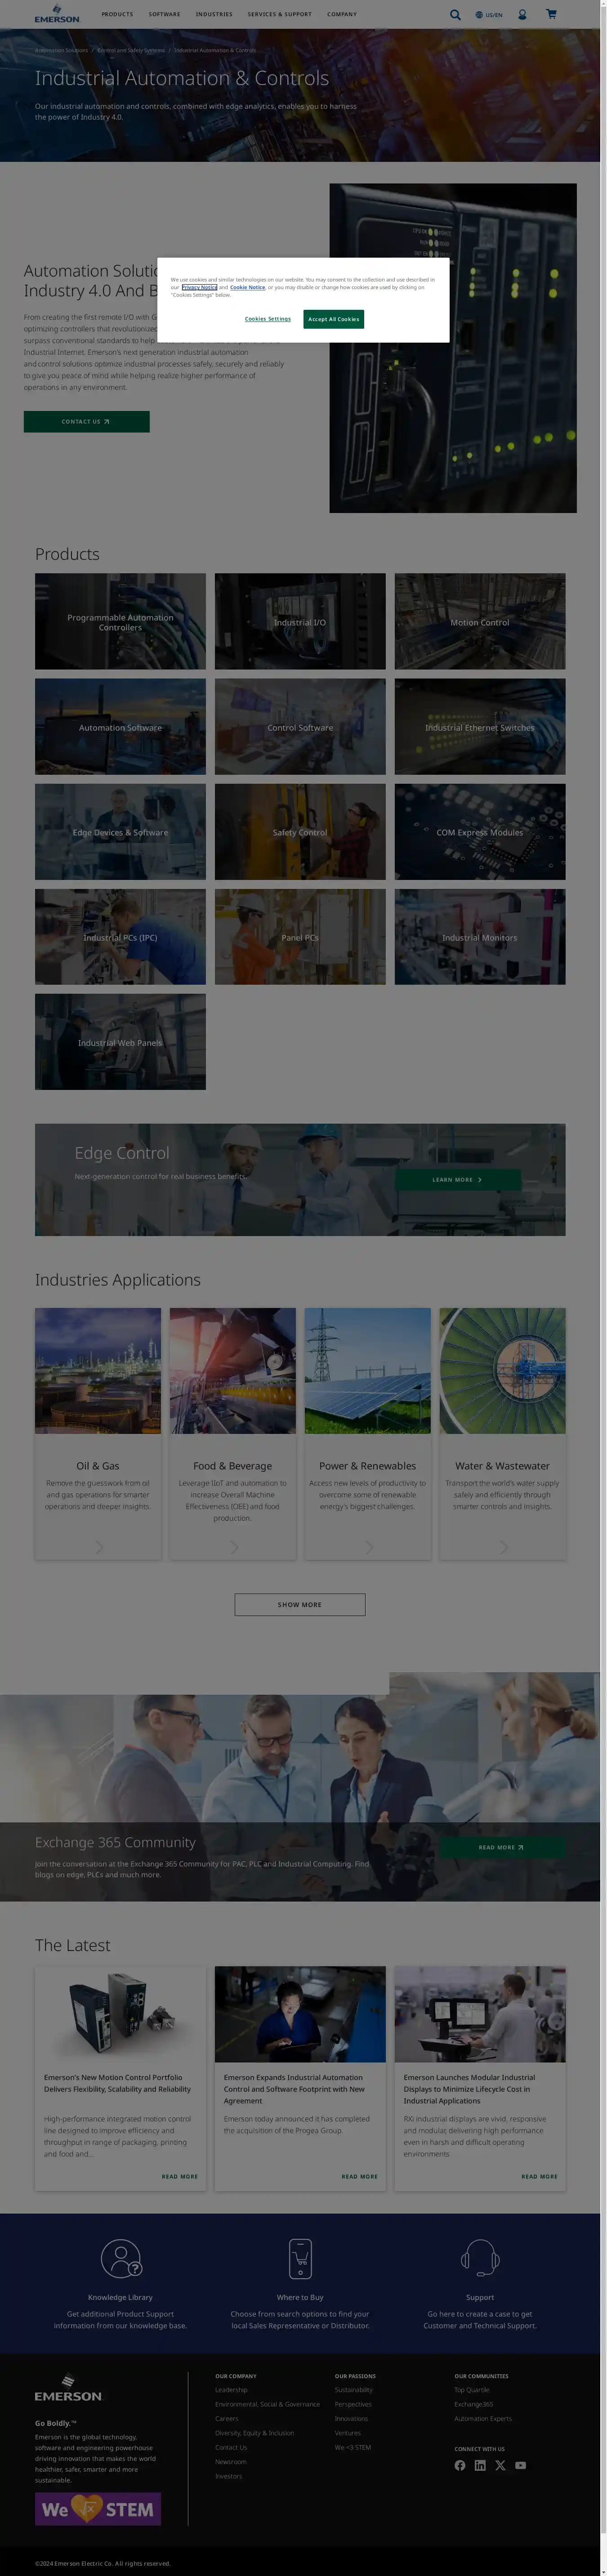This screenshot has width=607, height=2576.
Task: Click the Knowledge Library icon
Action: coord(120,2258)
